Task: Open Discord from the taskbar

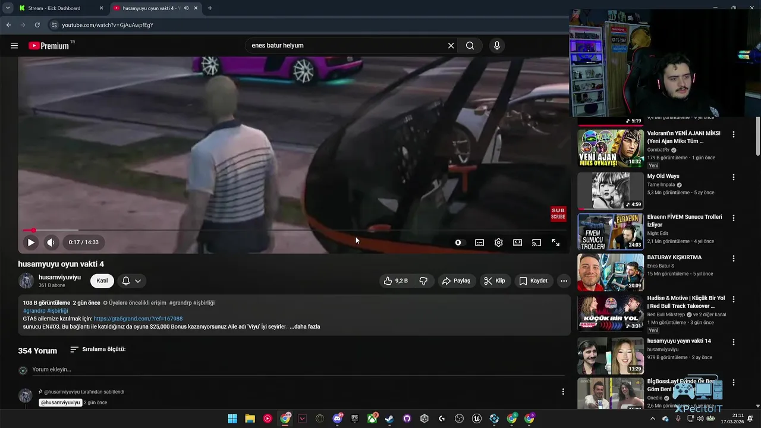Action: pos(338,418)
